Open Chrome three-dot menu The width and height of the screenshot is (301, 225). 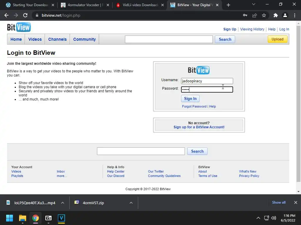[295, 15]
